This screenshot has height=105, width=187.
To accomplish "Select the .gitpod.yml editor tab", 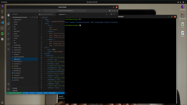I will [x=62, y=14].
